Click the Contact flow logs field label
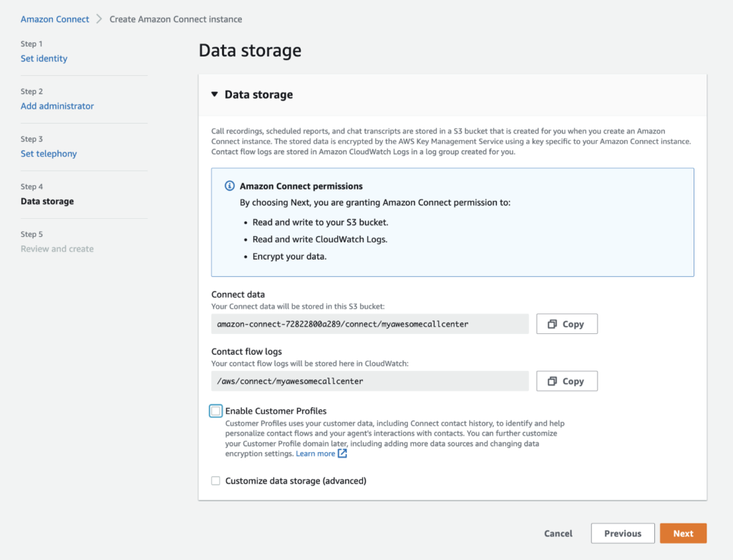Screen dimensions: 733x560 246,351
